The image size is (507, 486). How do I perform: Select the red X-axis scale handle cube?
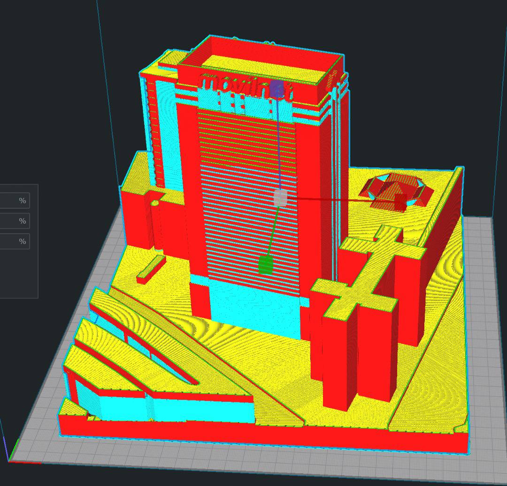click(x=400, y=202)
